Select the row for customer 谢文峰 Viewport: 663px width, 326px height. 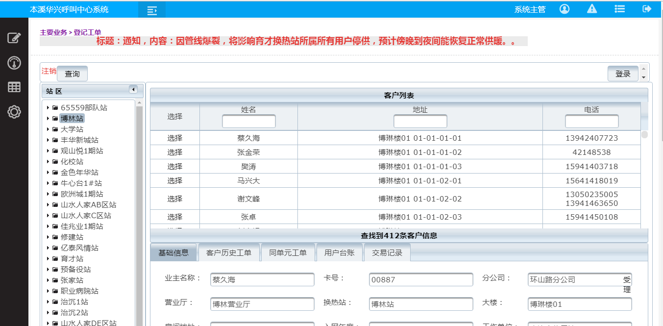[174, 199]
